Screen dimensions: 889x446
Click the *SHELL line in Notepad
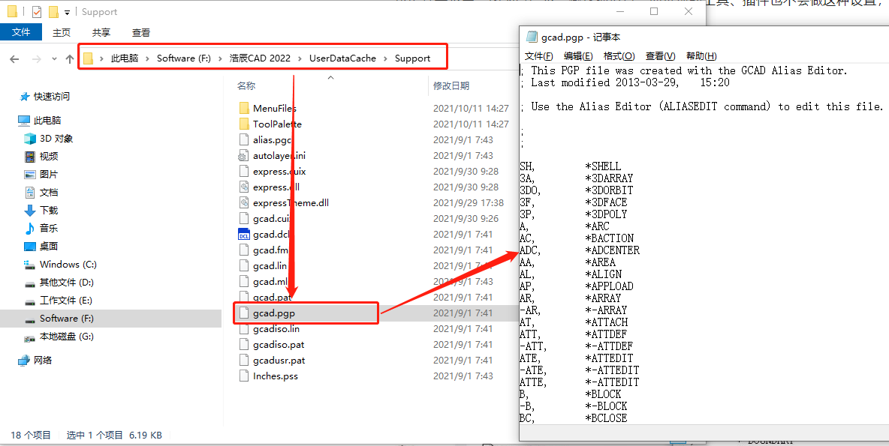[x=603, y=166]
